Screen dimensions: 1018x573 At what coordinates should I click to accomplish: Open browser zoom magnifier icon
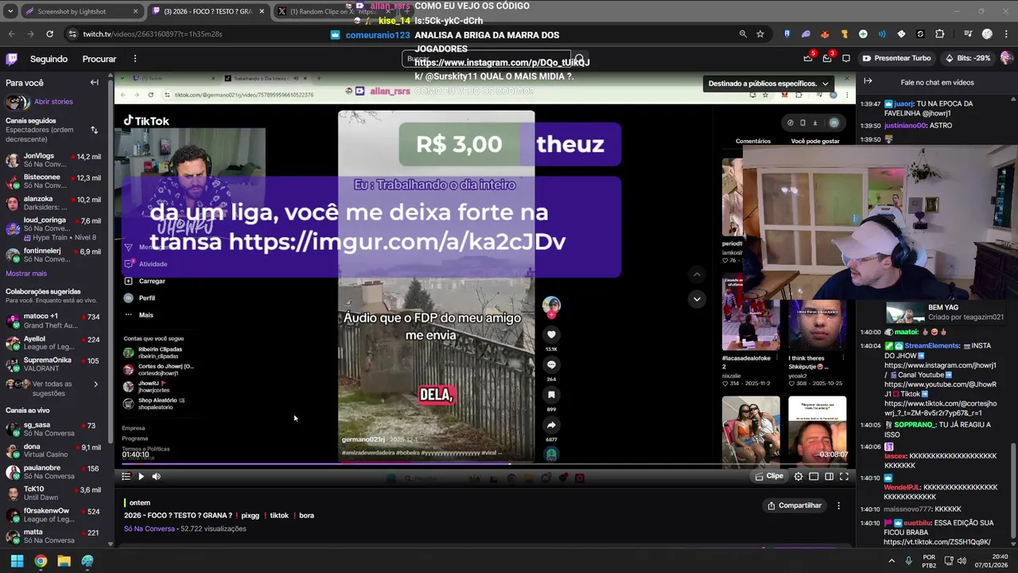[x=743, y=34]
